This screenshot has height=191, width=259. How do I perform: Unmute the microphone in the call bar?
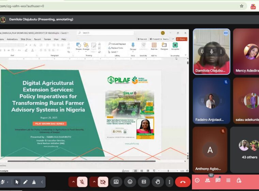click(82, 182)
